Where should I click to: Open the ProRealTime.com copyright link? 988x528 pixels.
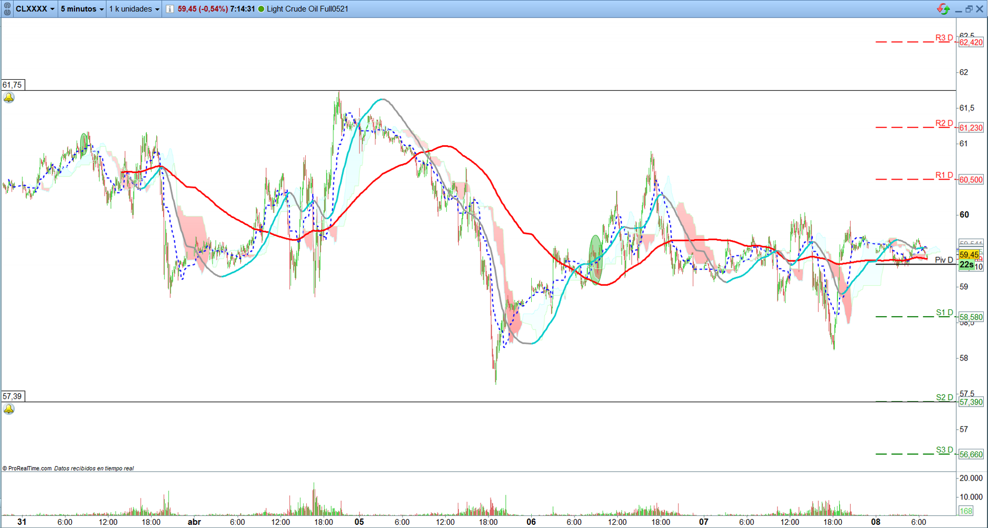(27, 468)
